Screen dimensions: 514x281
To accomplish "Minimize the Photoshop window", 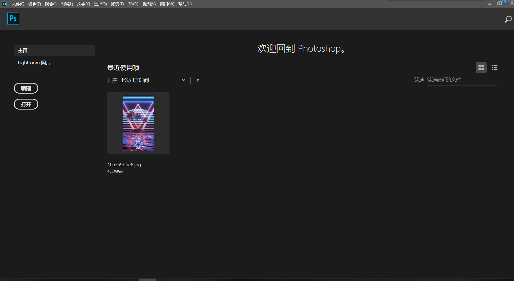I will 490,4.
